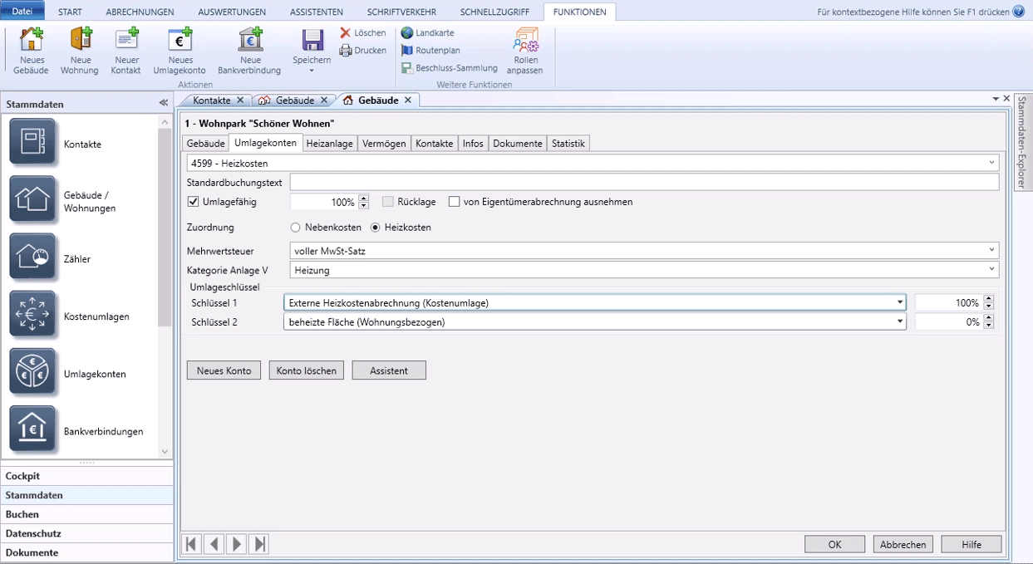Switch to the Heizanlage tab

[x=329, y=143]
